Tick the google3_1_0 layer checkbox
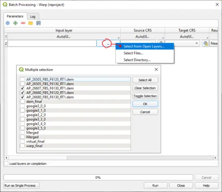 click(x=22, y=110)
